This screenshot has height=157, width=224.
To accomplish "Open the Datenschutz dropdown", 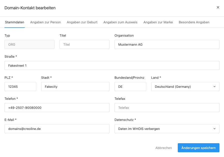I will (x=167, y=129).
